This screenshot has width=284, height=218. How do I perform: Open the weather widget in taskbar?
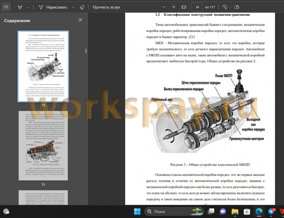6,211
